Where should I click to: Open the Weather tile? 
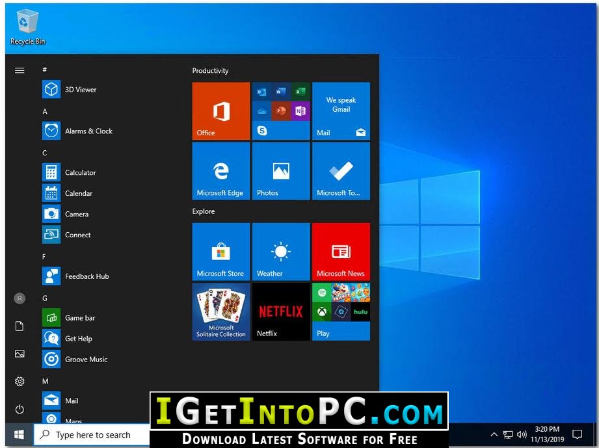coord(281,252)
